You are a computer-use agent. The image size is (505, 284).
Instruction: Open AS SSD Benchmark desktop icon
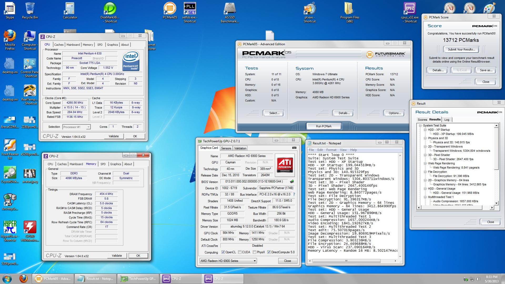[230, 12]
